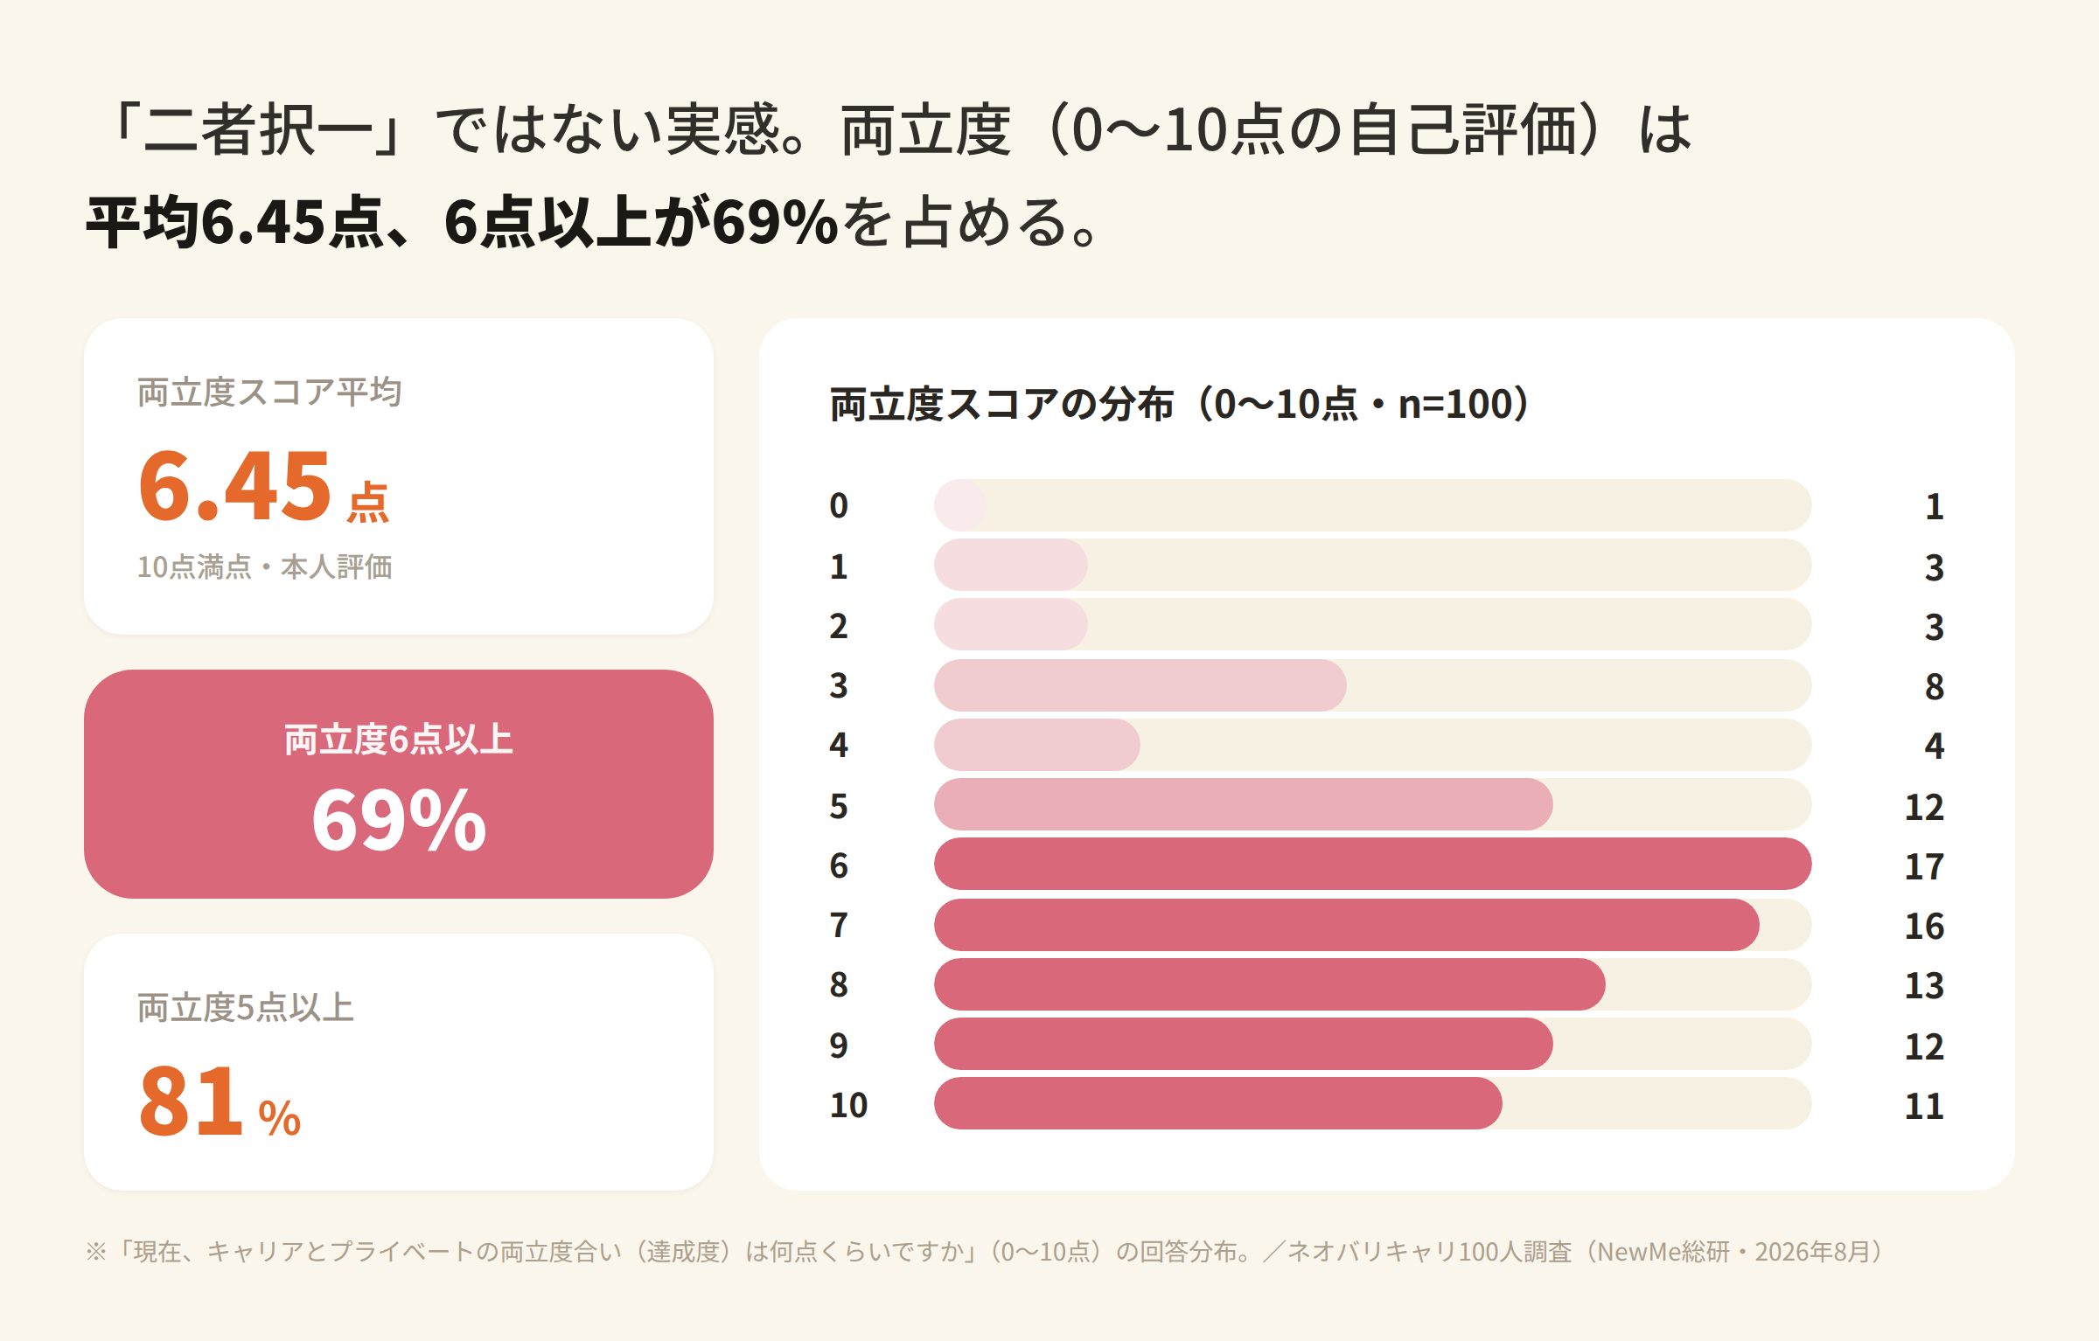Select the score 1 bar showing 3
The width and height of the screenshot is (2099, 1341).
pyautogui.click(x=1011, y=565)
